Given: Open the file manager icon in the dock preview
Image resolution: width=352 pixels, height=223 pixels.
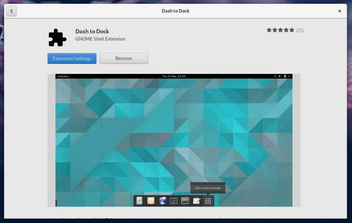Looking at the screenshot, I should pyautogui.click(x=140, y=201).
